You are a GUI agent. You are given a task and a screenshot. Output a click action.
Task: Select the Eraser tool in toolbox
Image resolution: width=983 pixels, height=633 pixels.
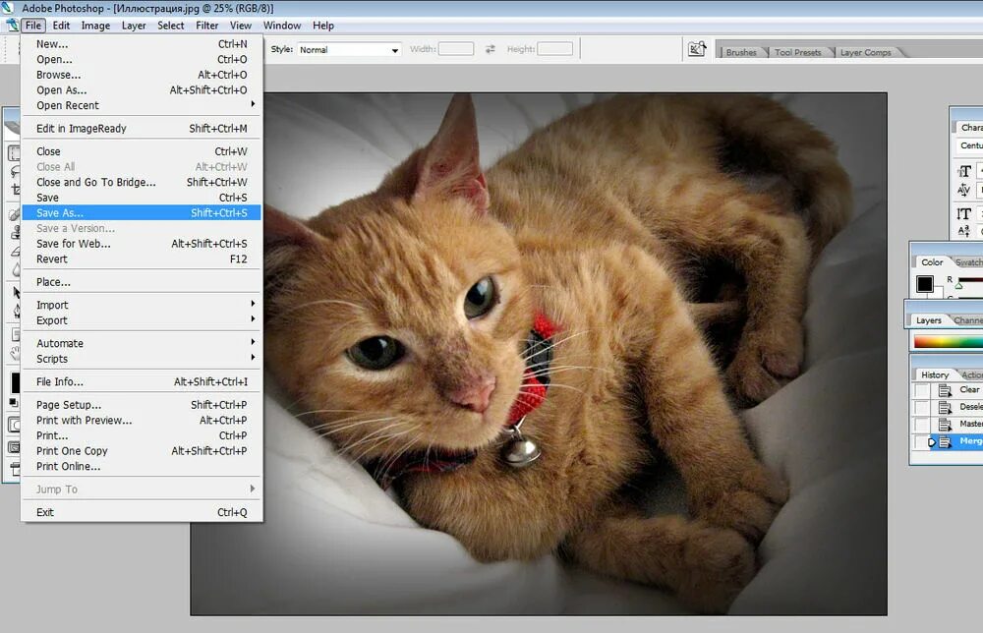15,252
